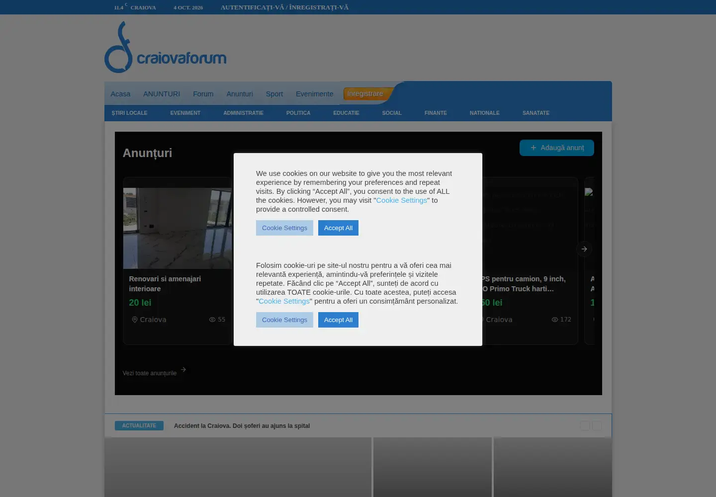Accept all cookies in the Romanian notice
Image resolution: width=716 pixels, height=497 pixels.
(x=338, y=320)
